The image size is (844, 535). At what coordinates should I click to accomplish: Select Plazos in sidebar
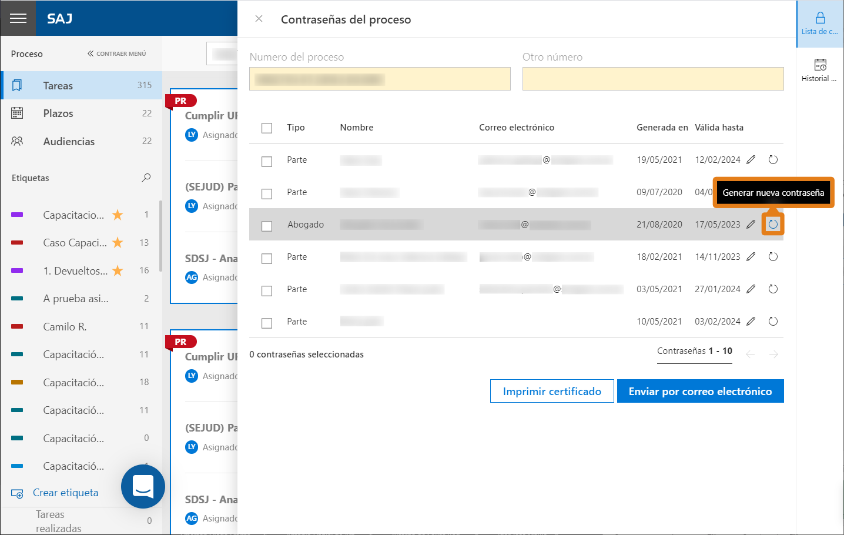81,113
